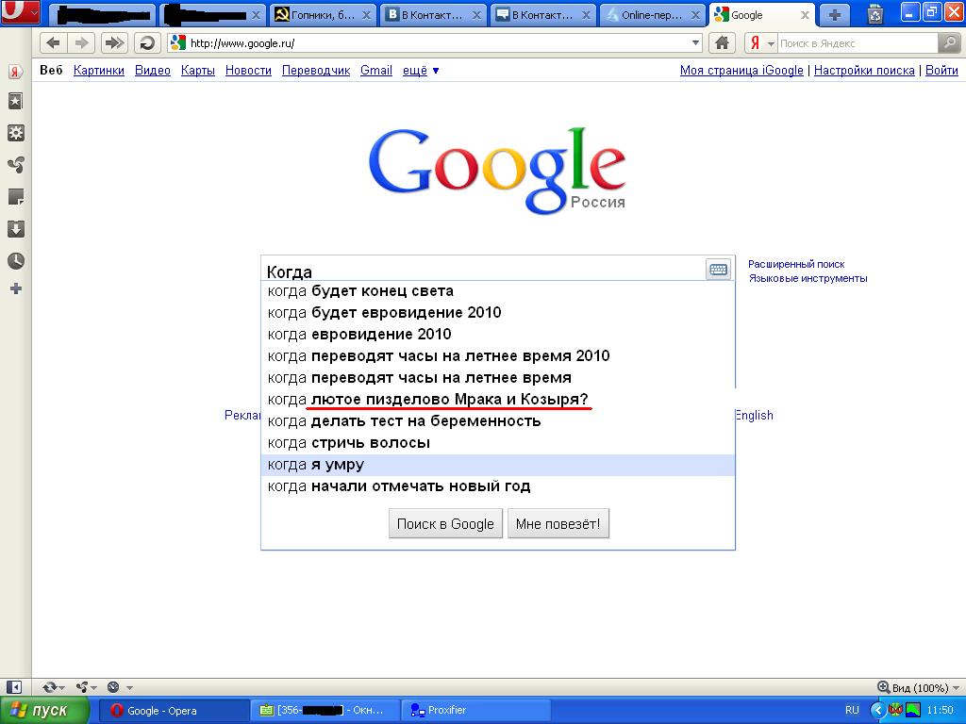This screenshot has height=724, width=966.
Task: Select suggestion когда делать тест на беременность
Action: [498, 421]
